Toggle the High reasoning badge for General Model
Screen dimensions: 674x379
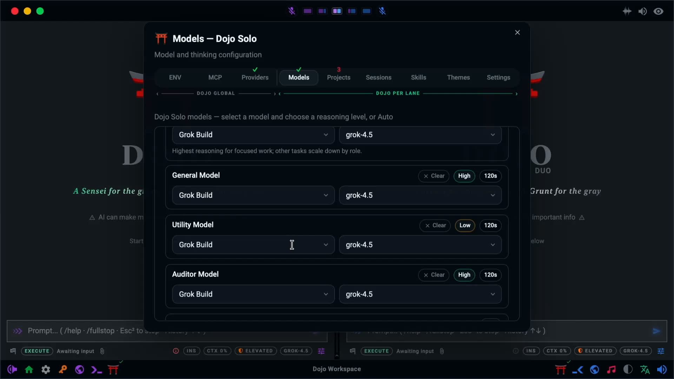point(464,176)
